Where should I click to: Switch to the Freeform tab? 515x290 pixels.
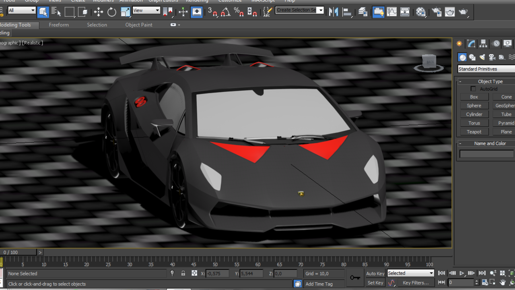(x=59, y=25)
